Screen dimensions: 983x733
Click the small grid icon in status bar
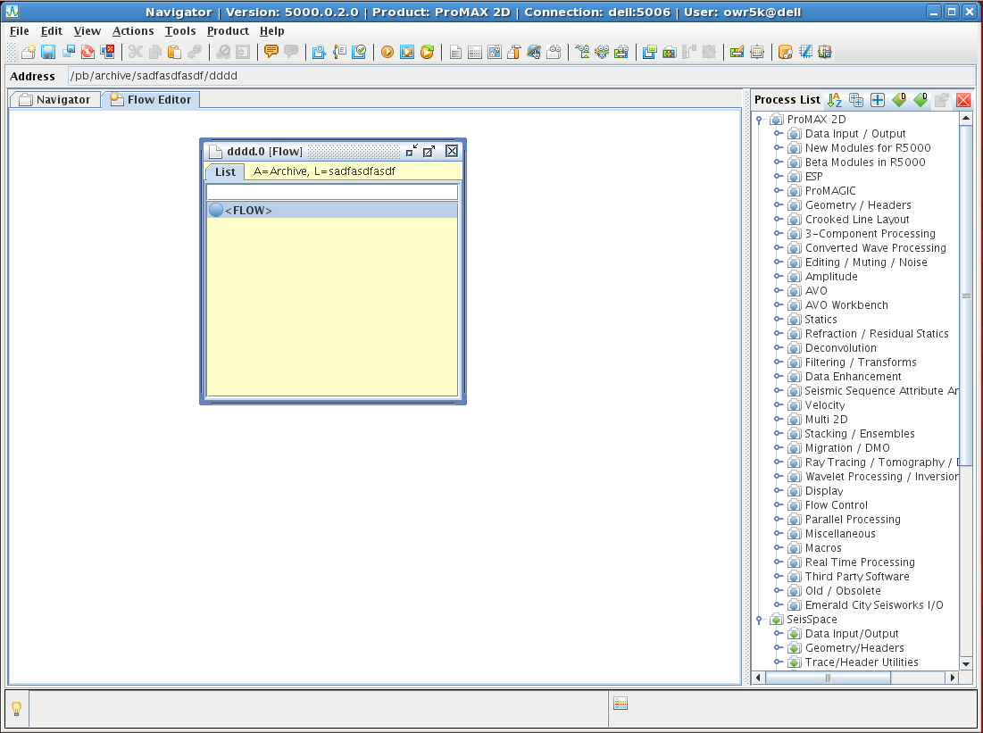pyautogui.click(x=621, y=704)
